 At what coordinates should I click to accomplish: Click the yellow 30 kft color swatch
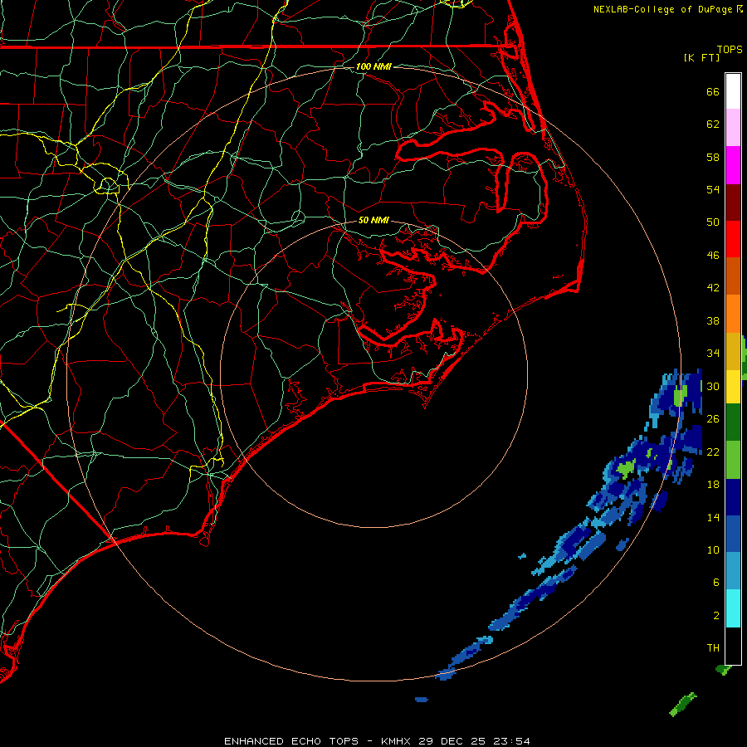[733, 387]
